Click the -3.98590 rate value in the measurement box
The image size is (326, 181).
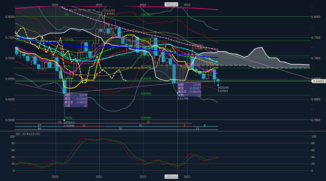[81, 102]
